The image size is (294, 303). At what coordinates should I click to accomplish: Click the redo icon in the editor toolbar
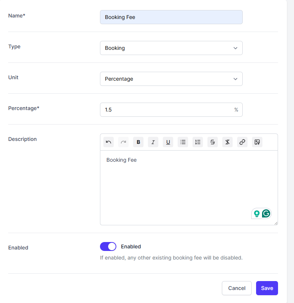click(123, 142)
